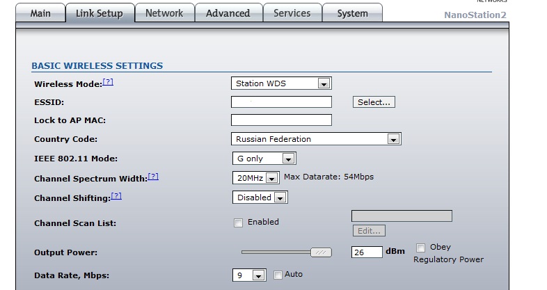The image size is (547, 290).
Task: Open the Country Code dropdown
Action: (315, 139)
